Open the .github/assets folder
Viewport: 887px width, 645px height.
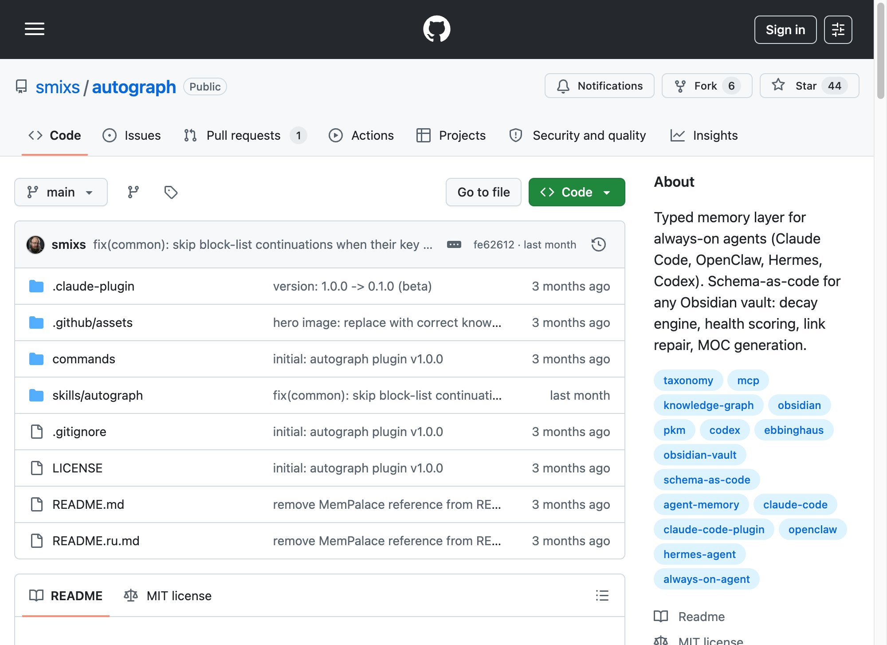point(92,322)
